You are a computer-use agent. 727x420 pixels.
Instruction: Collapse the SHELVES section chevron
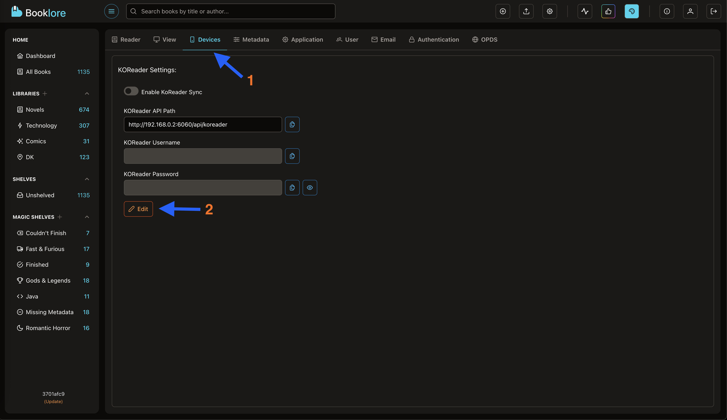point(87,179)
